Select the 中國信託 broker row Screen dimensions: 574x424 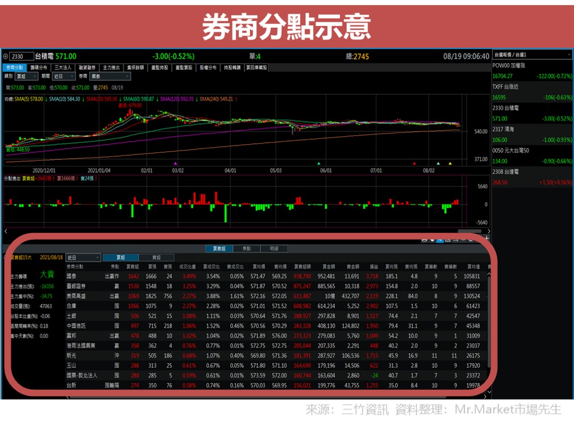click(x=277, y=326)
